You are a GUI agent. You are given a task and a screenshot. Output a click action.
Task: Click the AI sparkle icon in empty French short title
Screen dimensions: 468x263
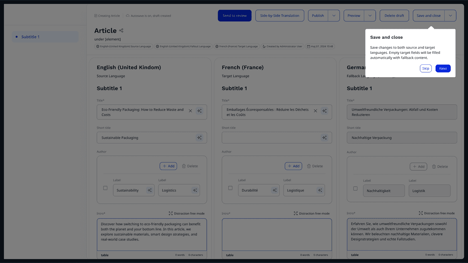click(x=324, y=138)
